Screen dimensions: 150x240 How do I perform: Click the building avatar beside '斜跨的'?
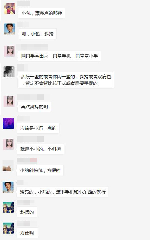[8, 207]
